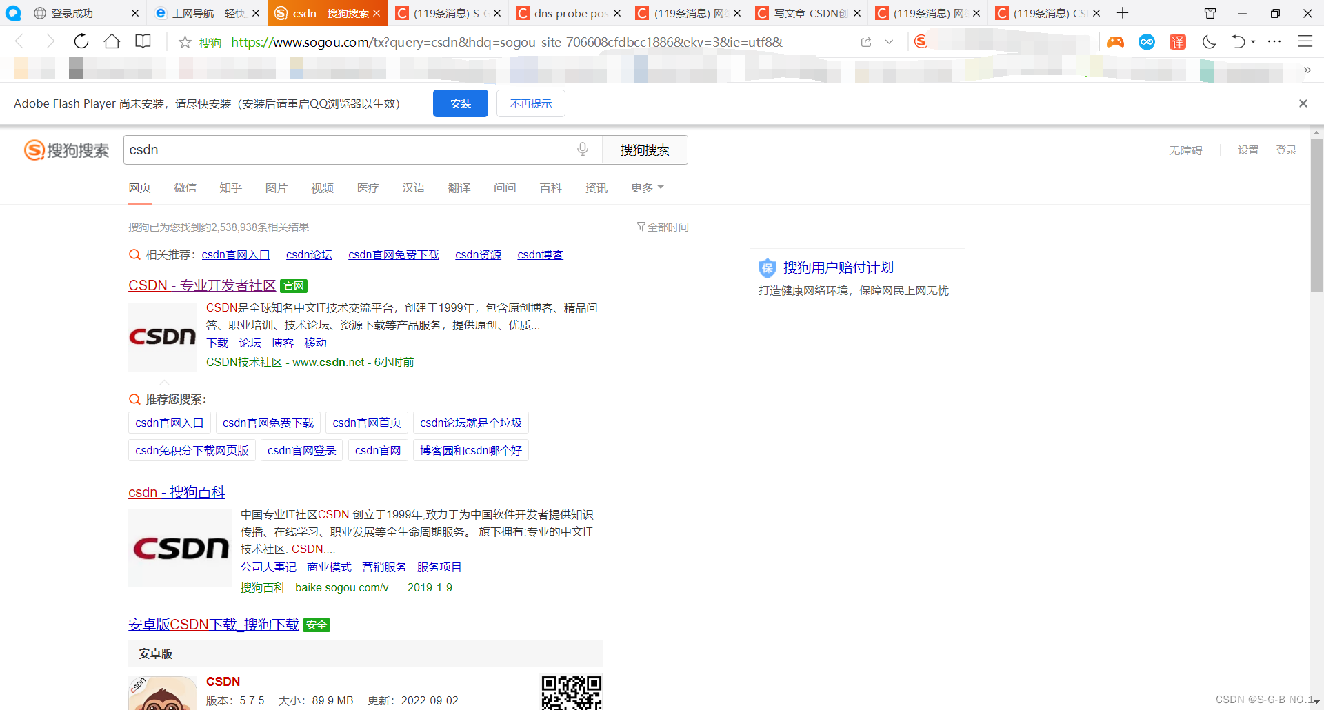
Task: Open new tab with plus icon
Action: tap(1123, 13)
